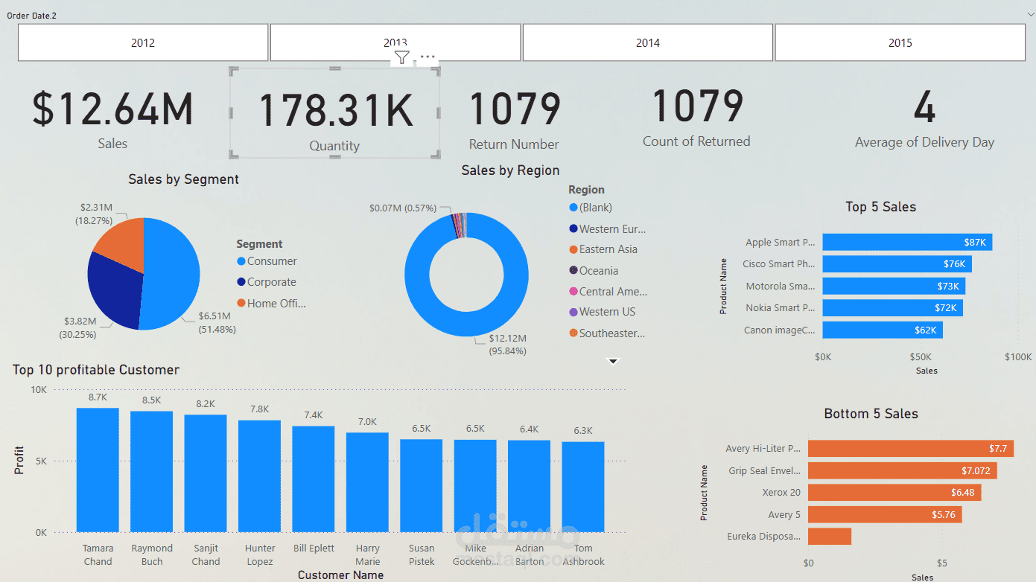Viewport: 1036px width, 582px height.
Task: Click Tamara Chand's profit bar
Action: pos(98,469)
